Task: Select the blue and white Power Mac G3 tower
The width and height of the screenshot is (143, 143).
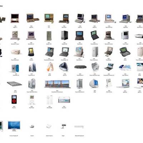Action: 15,68
